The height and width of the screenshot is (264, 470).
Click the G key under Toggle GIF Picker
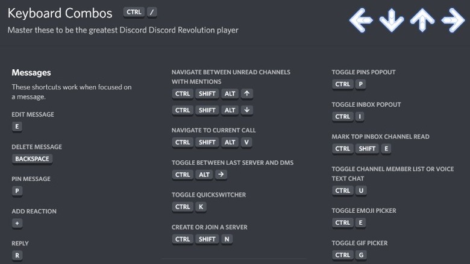(360, 255)
